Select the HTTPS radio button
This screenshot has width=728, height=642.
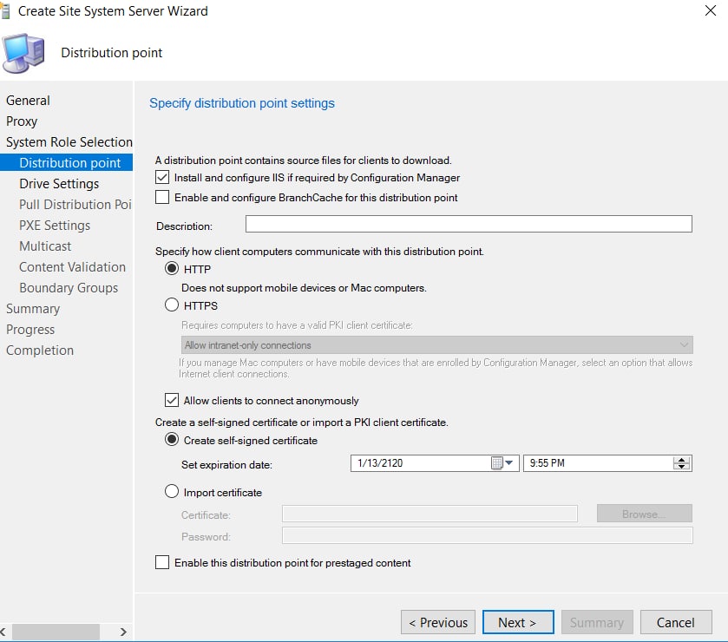coord(172,305)
